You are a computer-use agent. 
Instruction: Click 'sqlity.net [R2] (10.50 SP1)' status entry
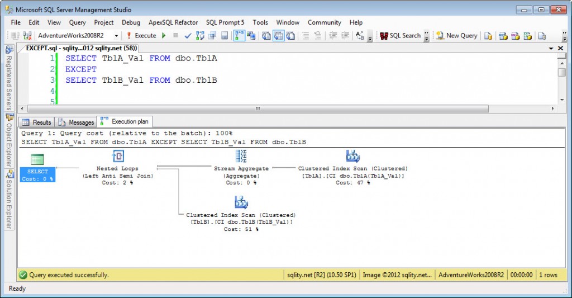(x=321, y=275)
